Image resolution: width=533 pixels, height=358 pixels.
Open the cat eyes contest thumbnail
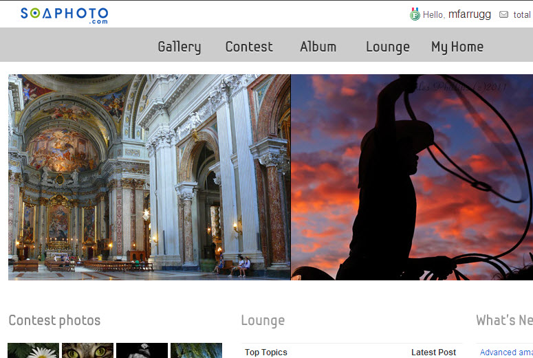(x=87, y=350)
